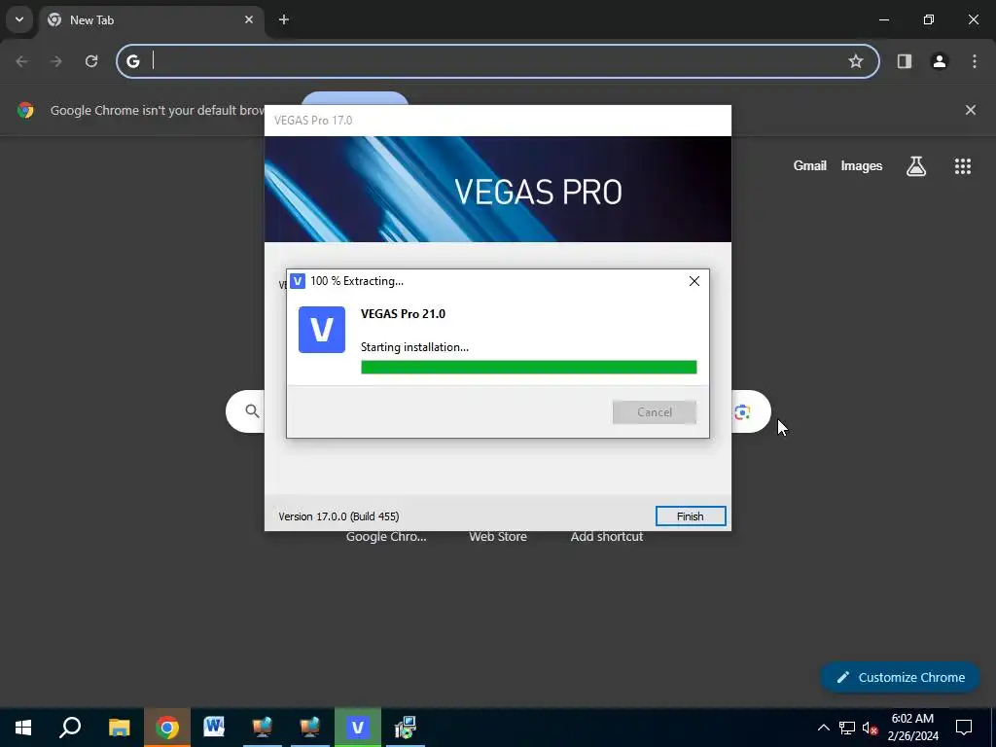
Task: Click the green extraction progress bar
Action: point(528,367)
